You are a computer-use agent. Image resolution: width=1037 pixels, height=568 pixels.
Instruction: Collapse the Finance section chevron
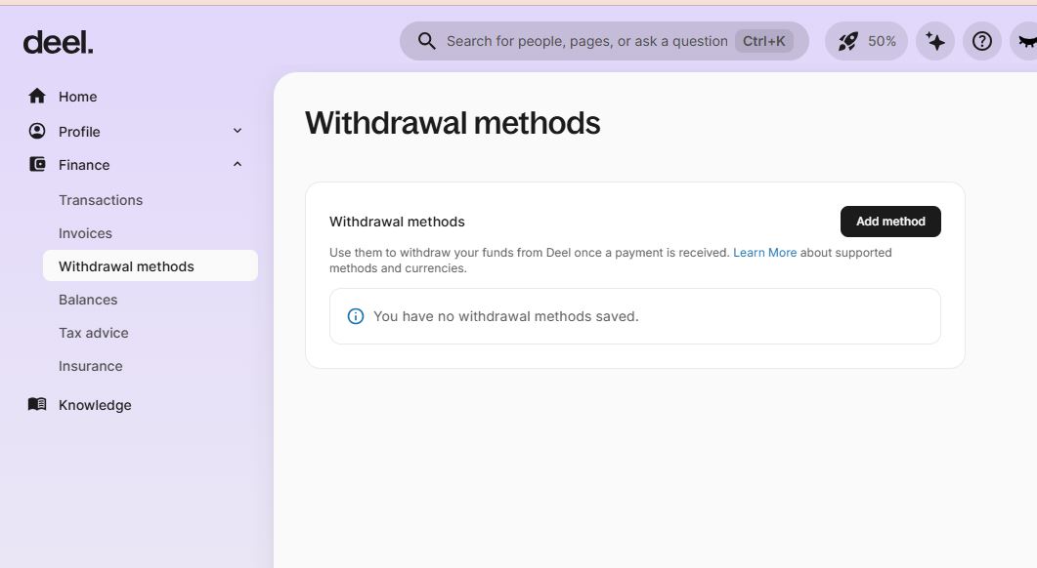coord(238,164)
